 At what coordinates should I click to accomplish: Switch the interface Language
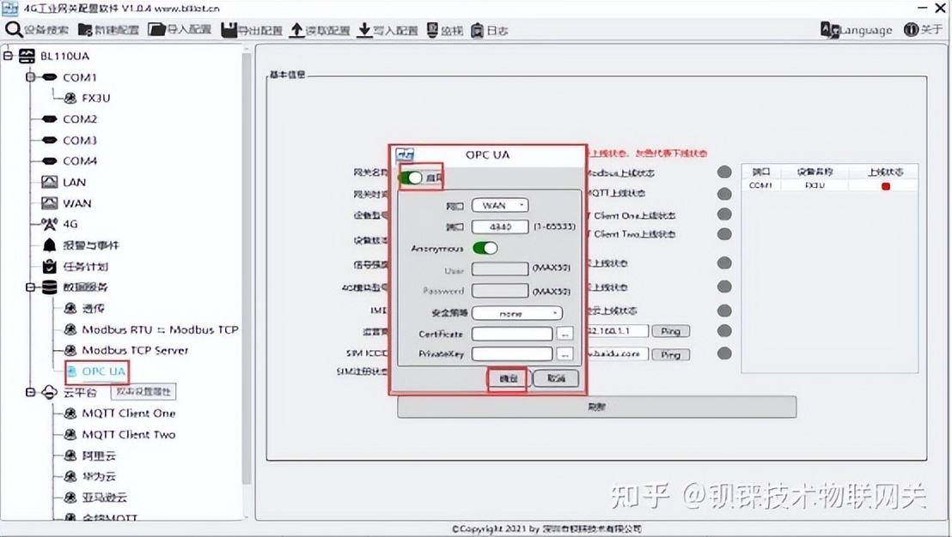coord(859,30)
